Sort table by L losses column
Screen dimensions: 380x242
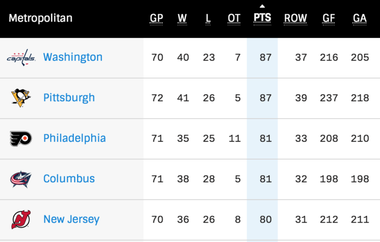pyautogui.click(x=208, y=19)
